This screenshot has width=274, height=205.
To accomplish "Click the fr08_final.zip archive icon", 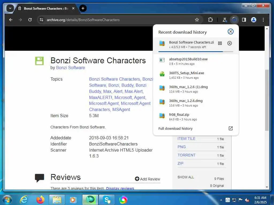I will [x=162, y=116].
